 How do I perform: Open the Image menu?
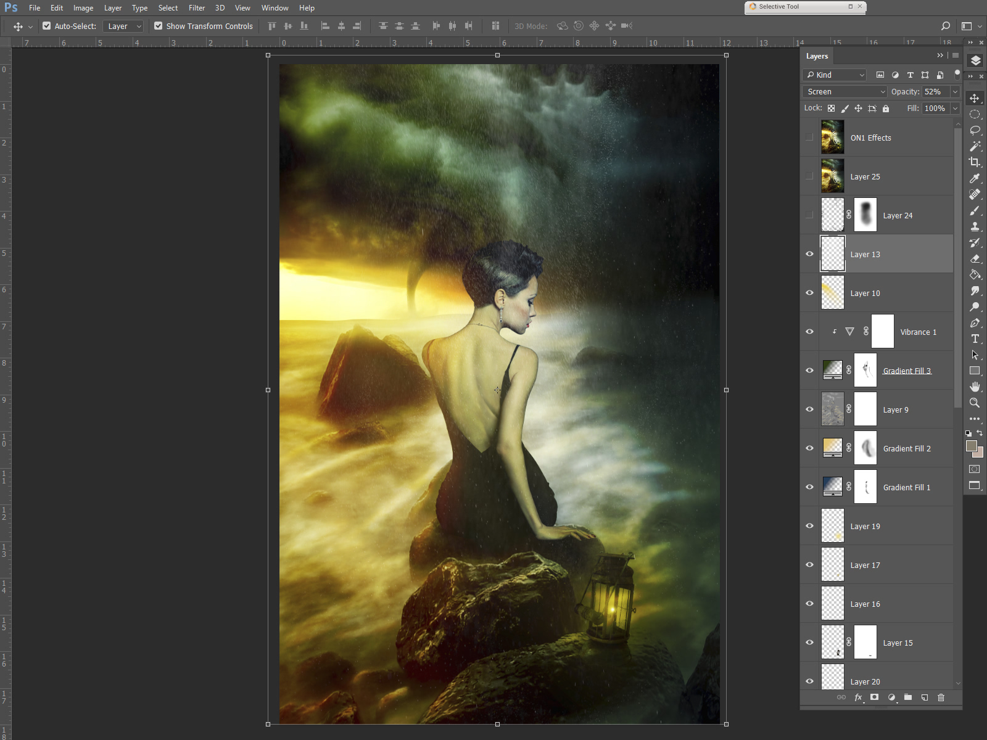pyautogui.click(x=83, y=8)
